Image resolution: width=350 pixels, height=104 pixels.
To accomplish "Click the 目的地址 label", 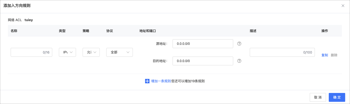I will click(160, 61).
